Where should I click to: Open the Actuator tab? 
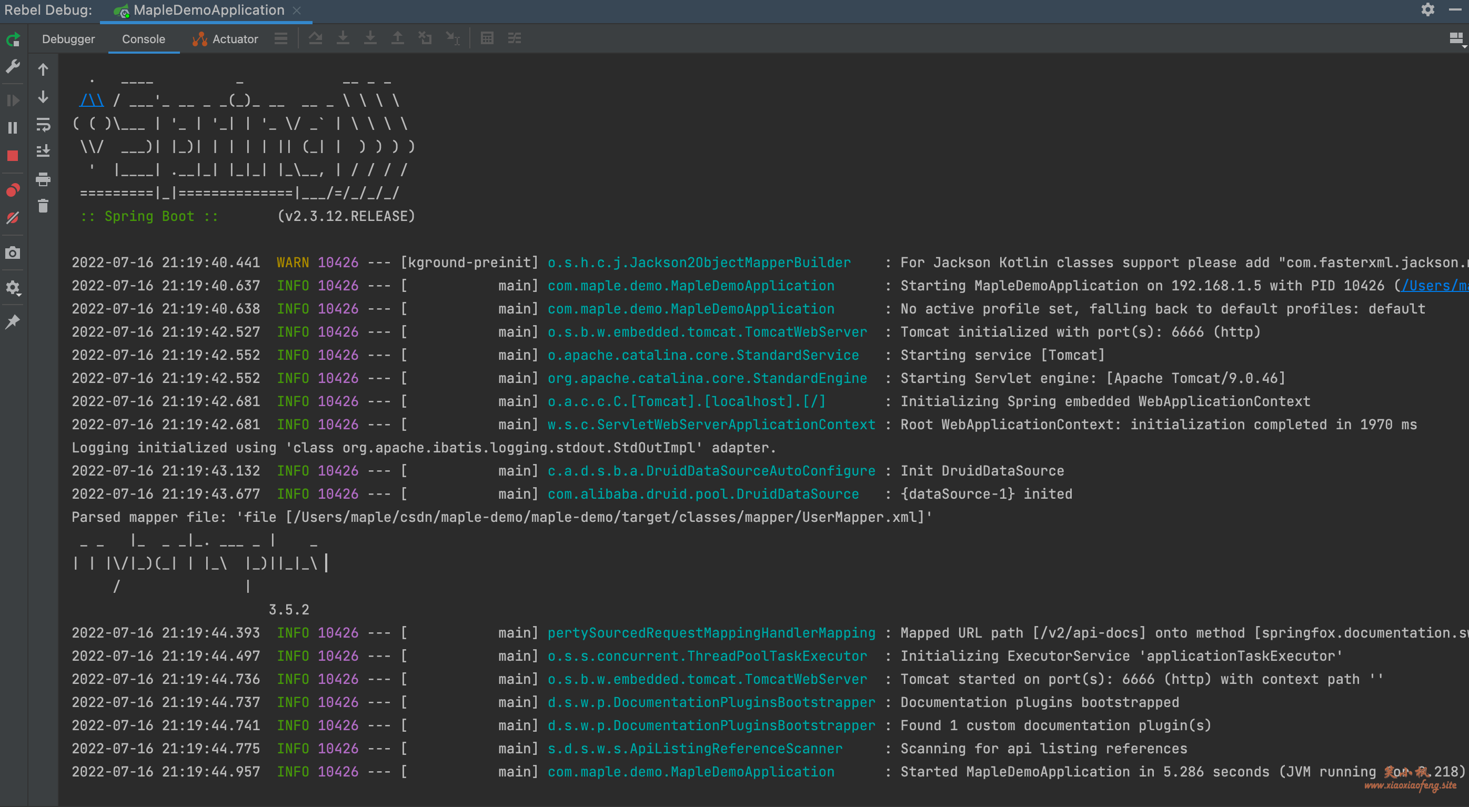point(225,39)
